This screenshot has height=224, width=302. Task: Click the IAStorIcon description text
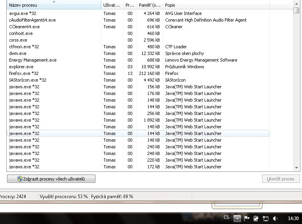pyautogui.click(x=175, y=80)
